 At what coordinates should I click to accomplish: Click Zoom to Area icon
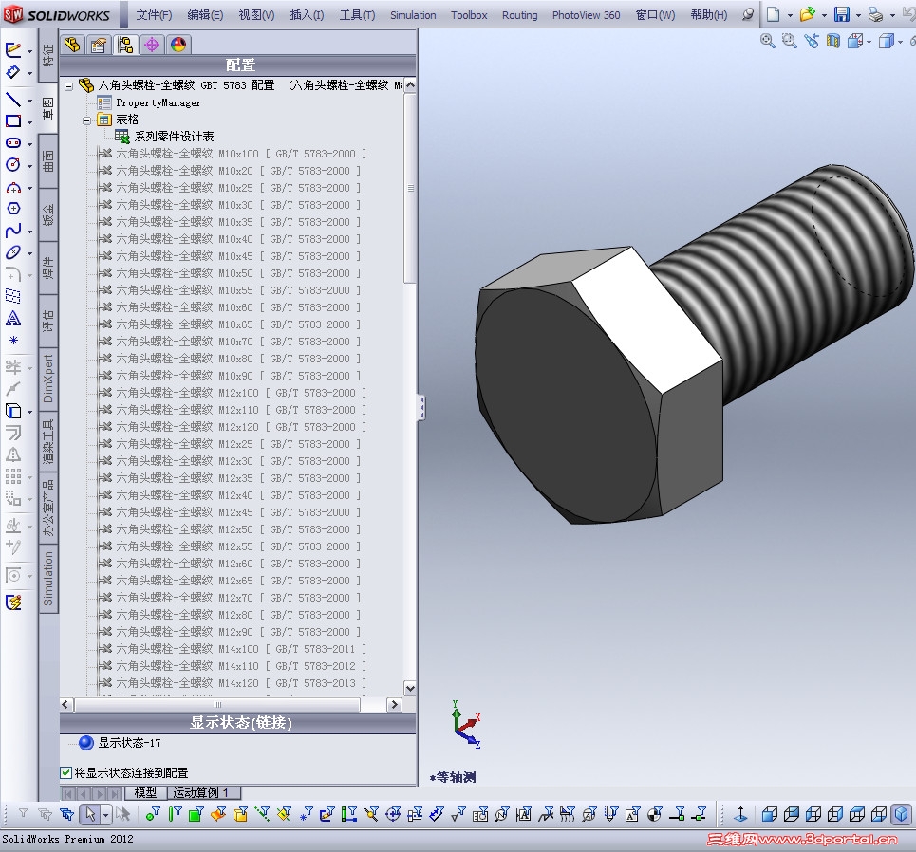click(789, 41)
